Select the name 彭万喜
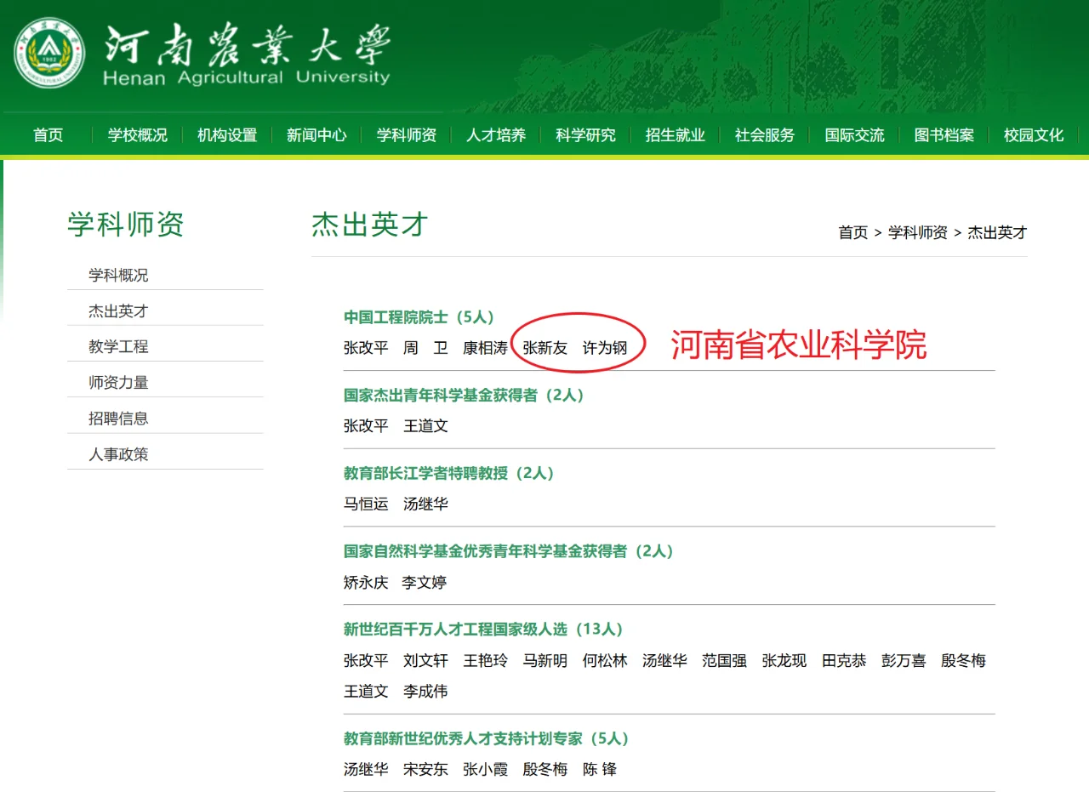 (x=904, y=661)
